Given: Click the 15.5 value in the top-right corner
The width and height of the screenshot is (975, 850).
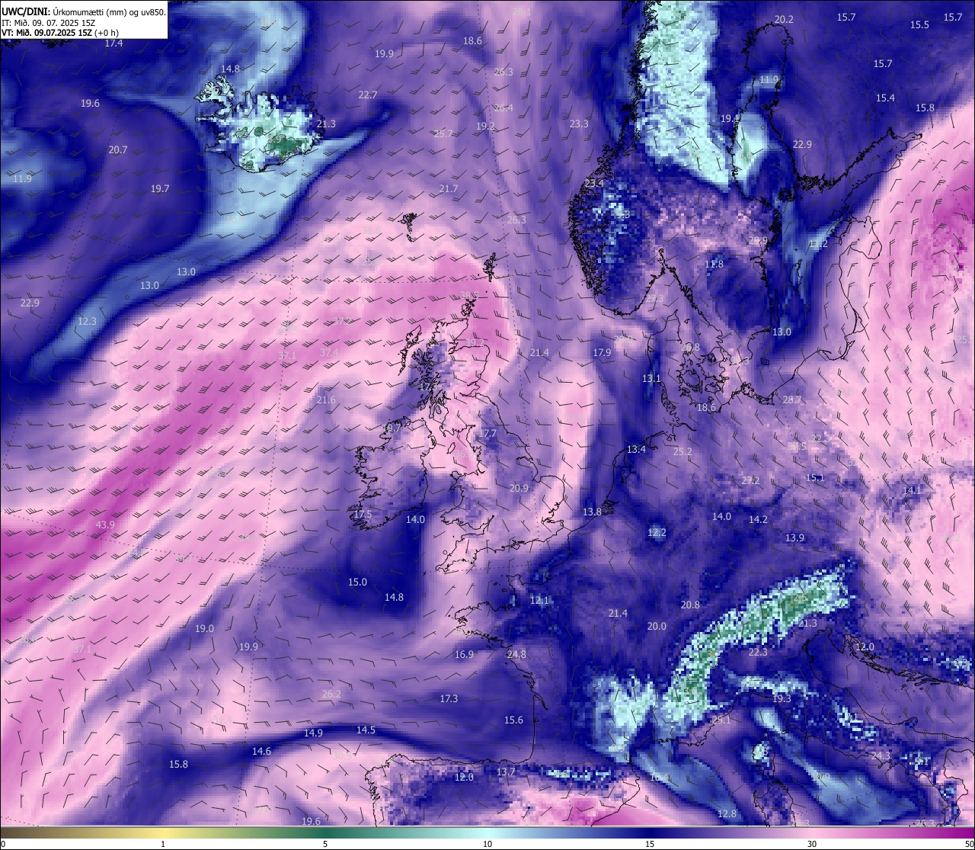Looking at the screenshot, I should 919,25.
